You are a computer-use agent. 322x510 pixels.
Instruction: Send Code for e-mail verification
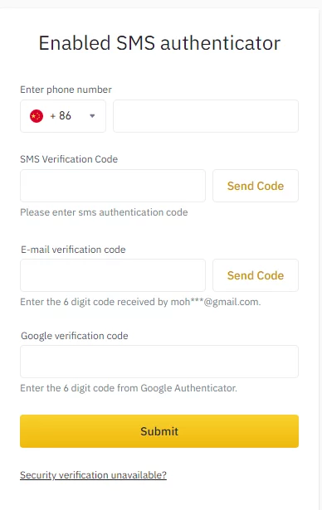[256, 275]
